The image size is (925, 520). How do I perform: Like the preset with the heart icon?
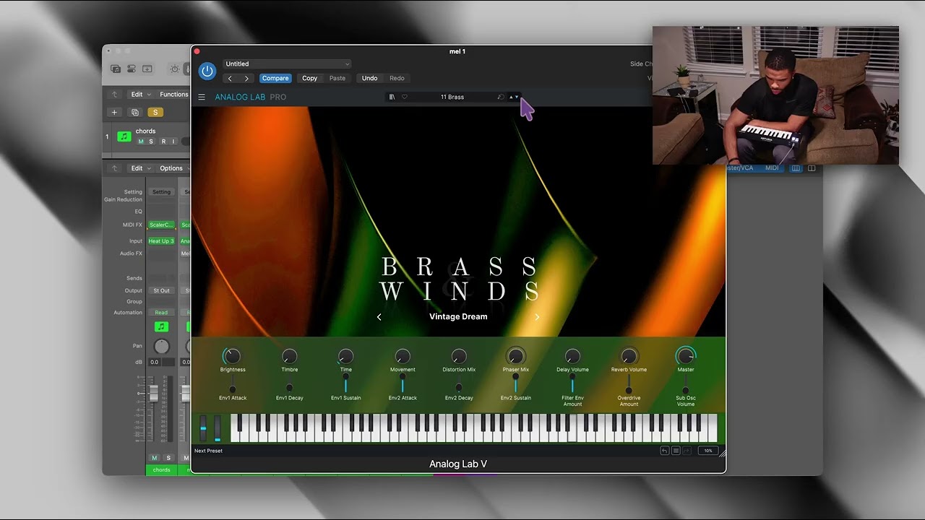click(405, 97)
